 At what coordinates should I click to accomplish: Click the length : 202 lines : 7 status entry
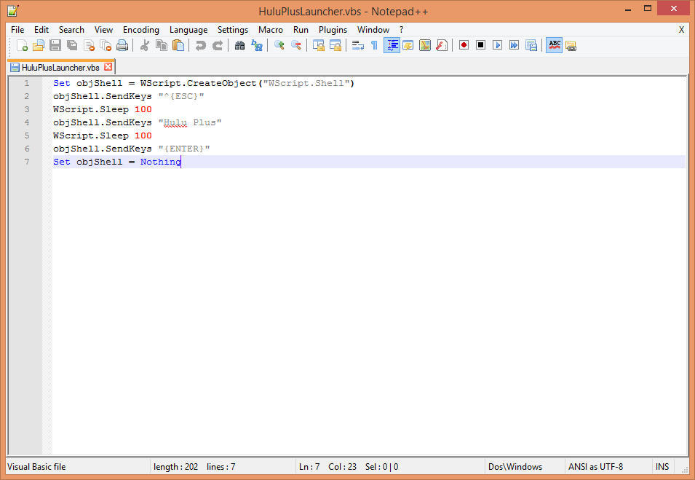click(x=194, y=467)
